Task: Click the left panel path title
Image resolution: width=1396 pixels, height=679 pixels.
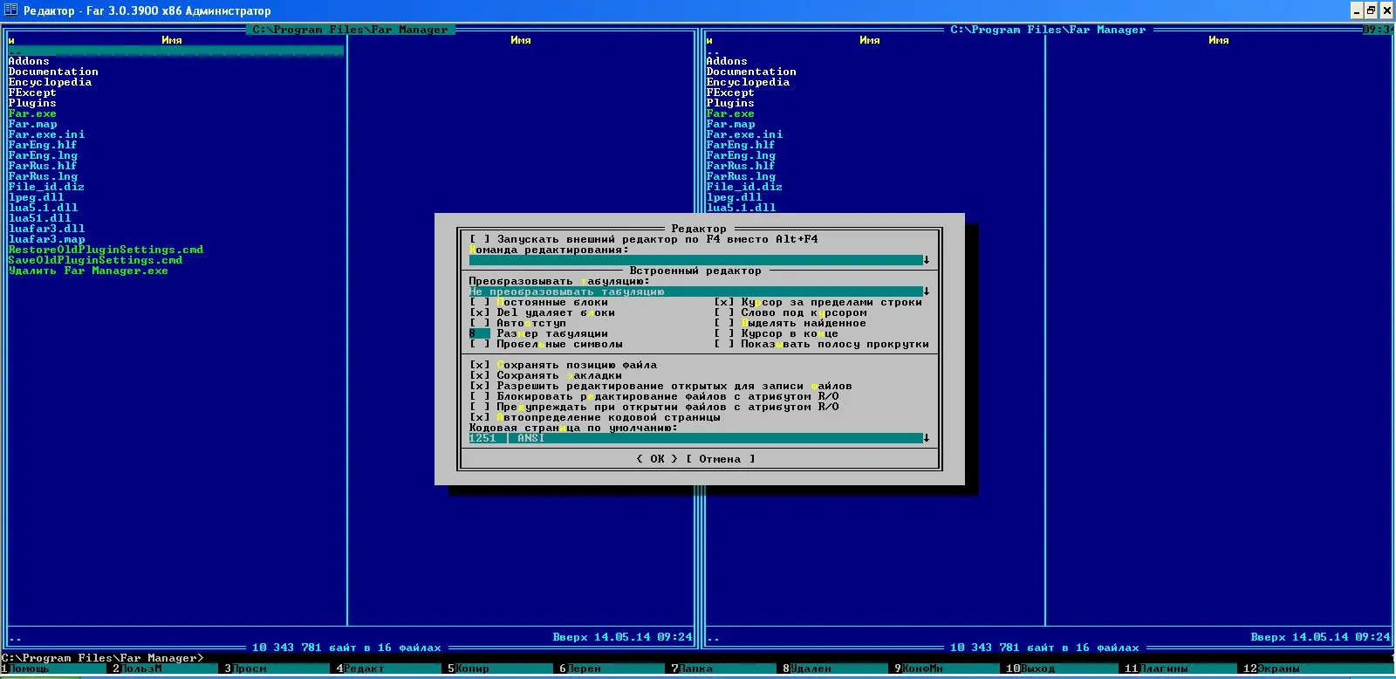Action: click(x=350, y=30)
